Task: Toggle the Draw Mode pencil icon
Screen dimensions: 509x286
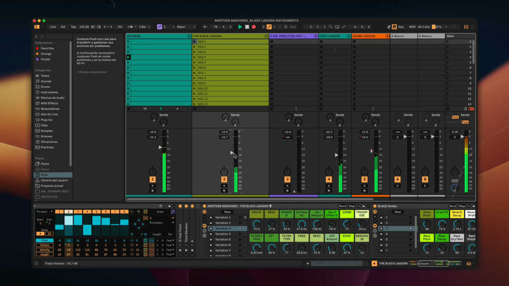Action: click(389, 27)
